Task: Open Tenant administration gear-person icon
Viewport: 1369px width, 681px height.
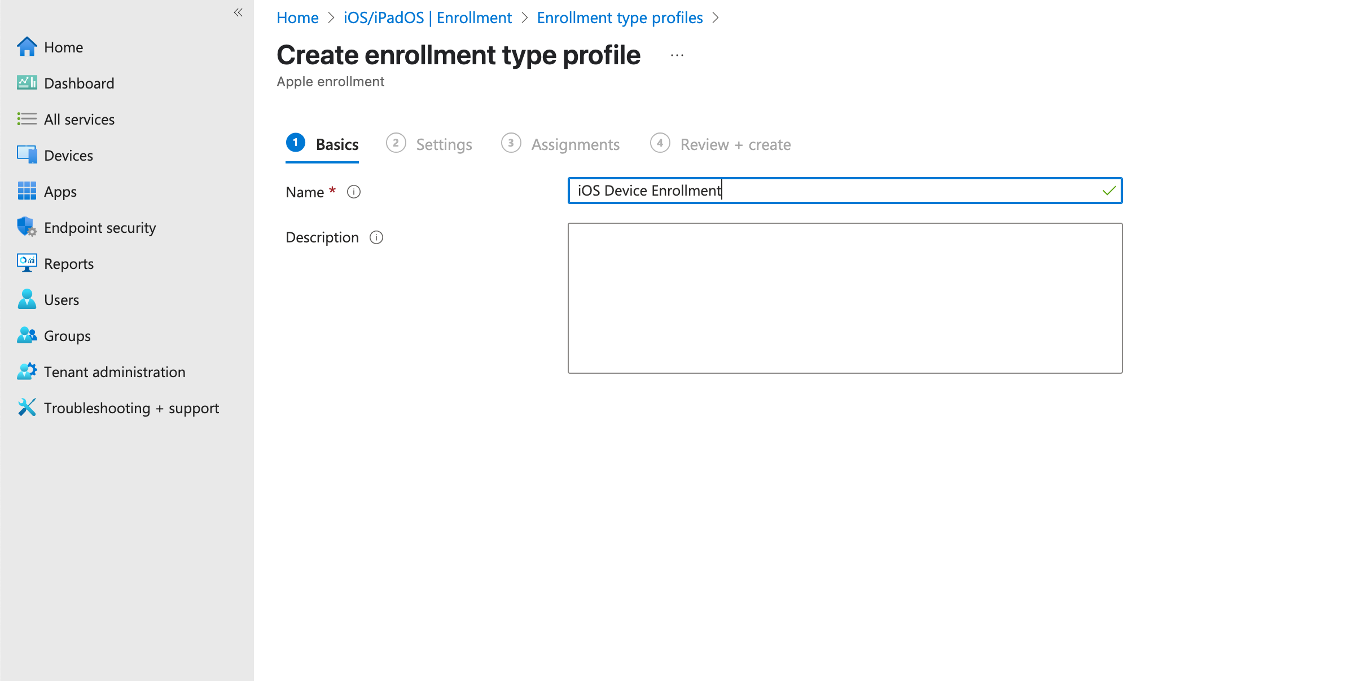Action: (x=27, y=372)
